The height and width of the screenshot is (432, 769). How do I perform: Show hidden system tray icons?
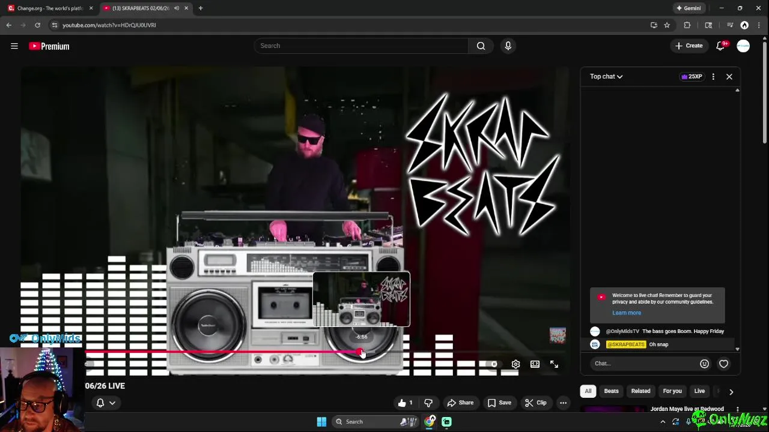[x=663, y=422]
